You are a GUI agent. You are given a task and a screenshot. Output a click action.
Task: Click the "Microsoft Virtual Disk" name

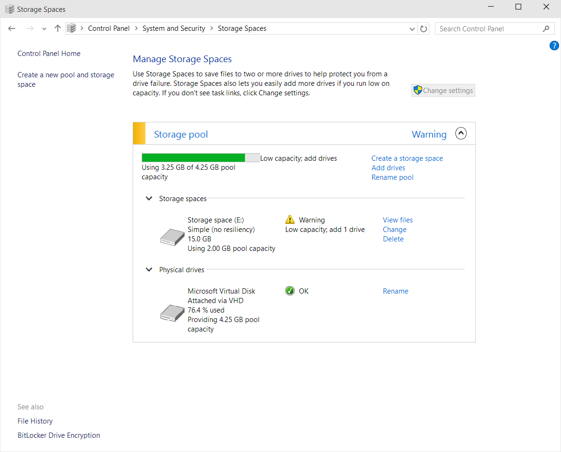(x=221, y=291)
